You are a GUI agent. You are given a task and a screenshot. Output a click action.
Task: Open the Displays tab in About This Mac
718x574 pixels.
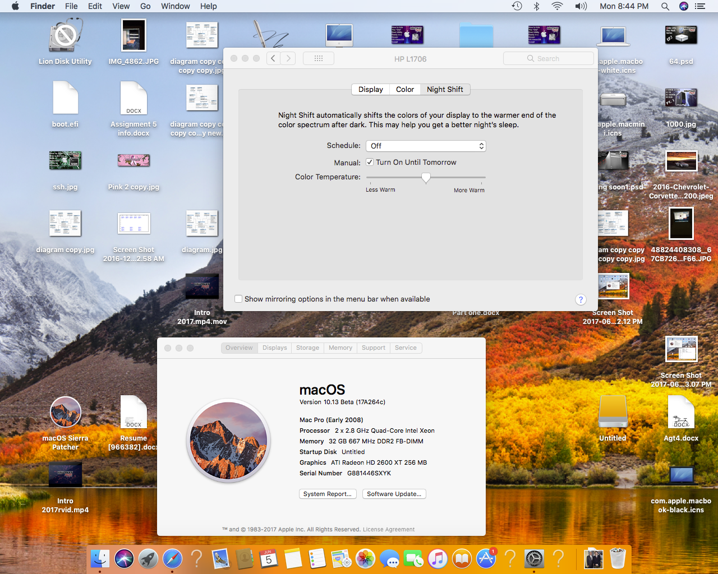(x=275, y=348)
